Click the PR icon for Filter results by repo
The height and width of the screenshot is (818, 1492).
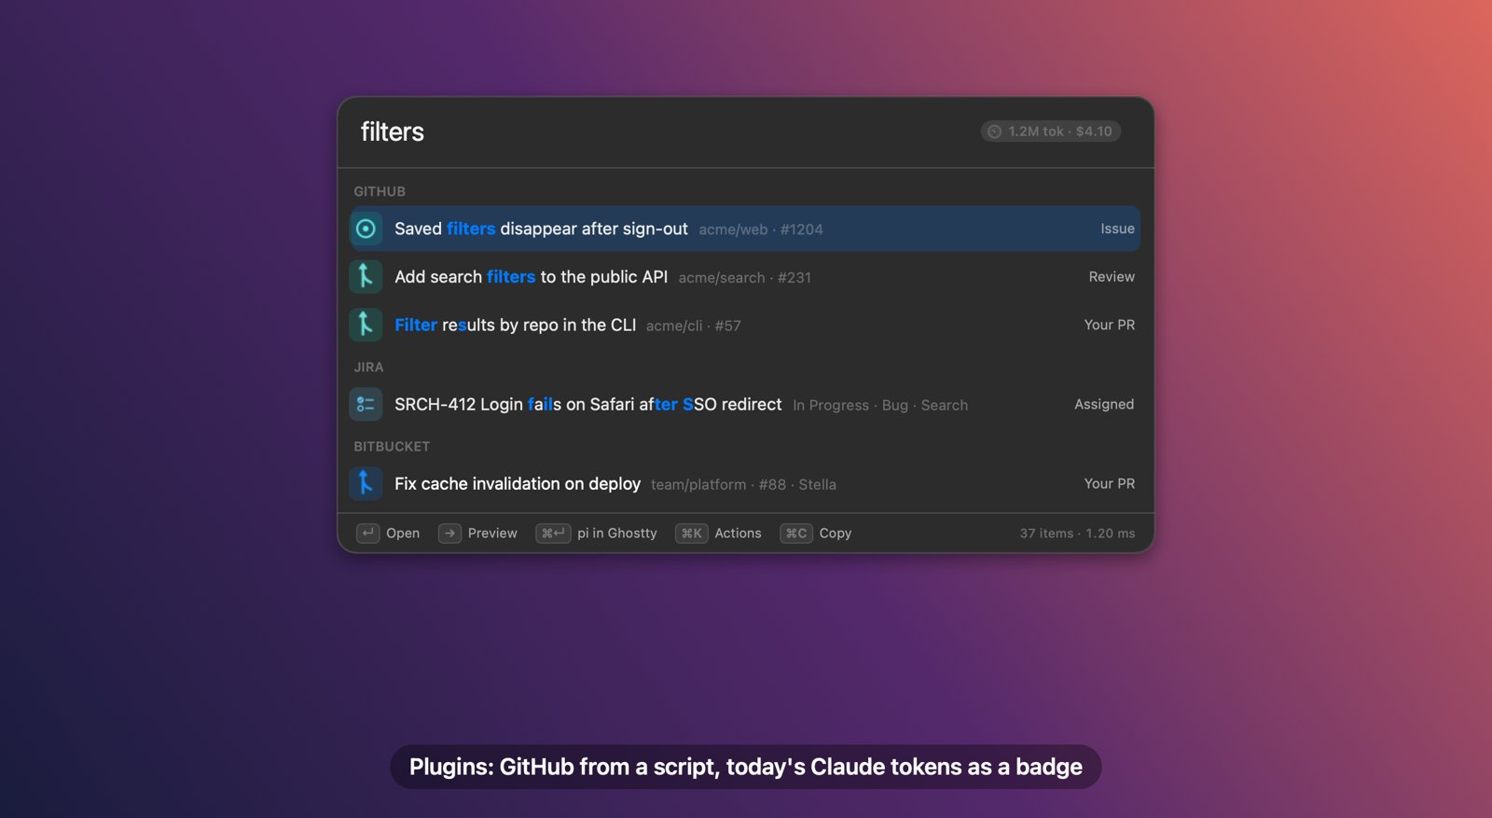pyautogui.click(x=366, y=325)
